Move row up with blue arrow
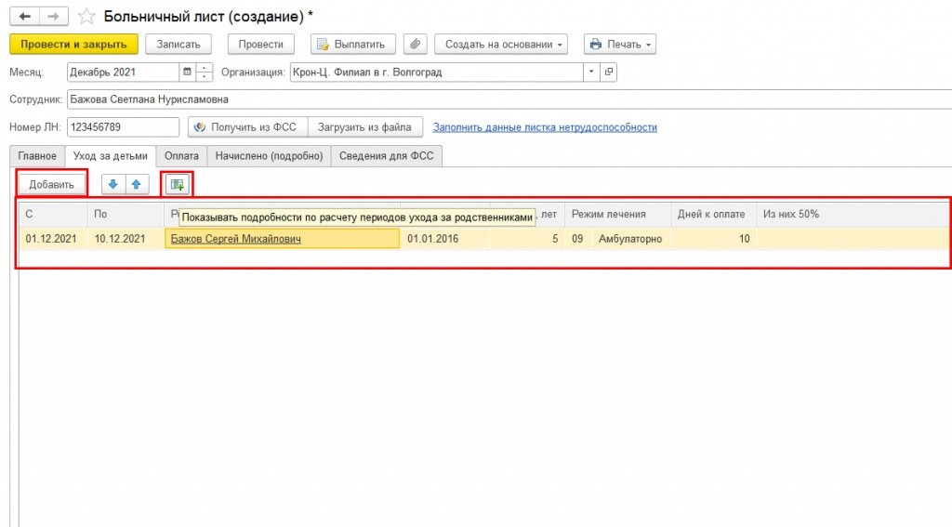952x527 pixels. 136,184
